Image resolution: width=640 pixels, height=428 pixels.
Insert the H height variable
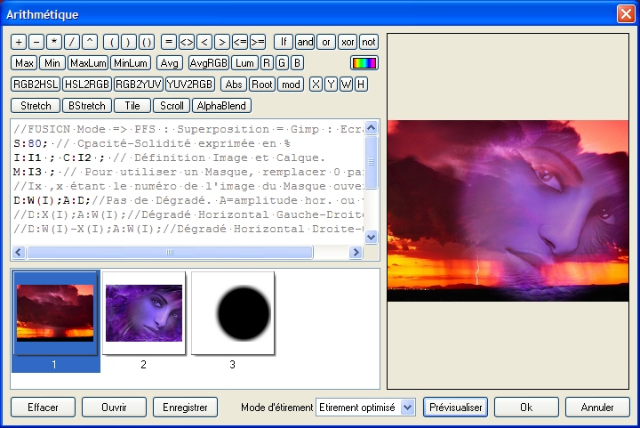[x=361, y=85]
